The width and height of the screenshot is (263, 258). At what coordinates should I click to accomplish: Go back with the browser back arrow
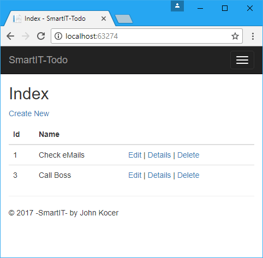[x=10, y=36]
